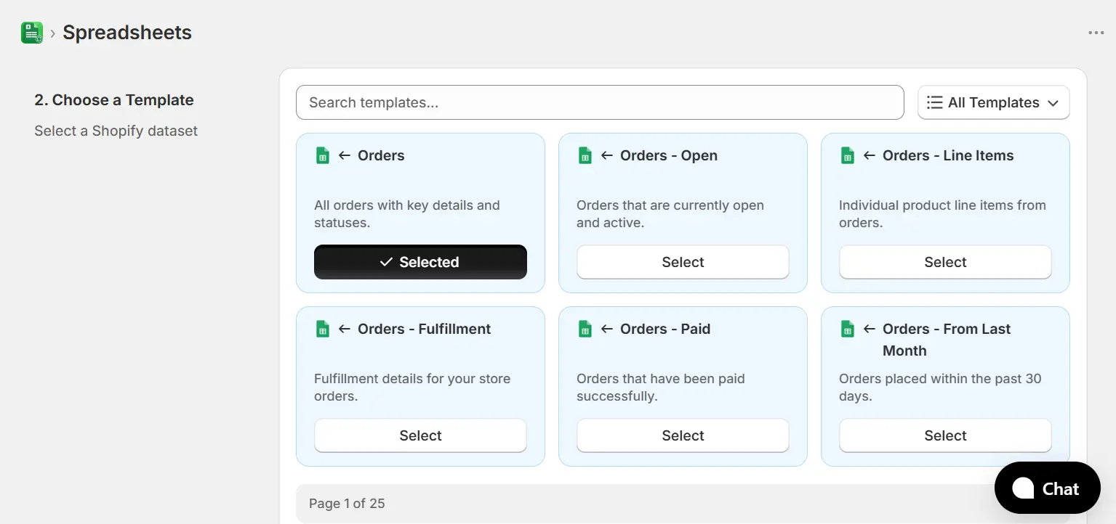
Task: Select the Orders - From Last Month template
Action: [x=945, y=435]
